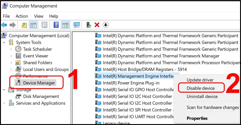This screenshot has height=125, width=241.
Task: Click the blue Help question mark icon
Action: coord(56,25)
